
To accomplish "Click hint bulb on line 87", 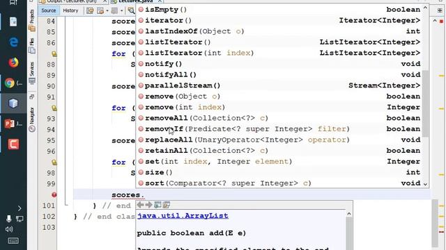I will [x=54, y=53].
